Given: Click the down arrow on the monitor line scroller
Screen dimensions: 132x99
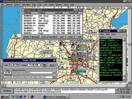Looking at the screenshot, I should point(116,92).
